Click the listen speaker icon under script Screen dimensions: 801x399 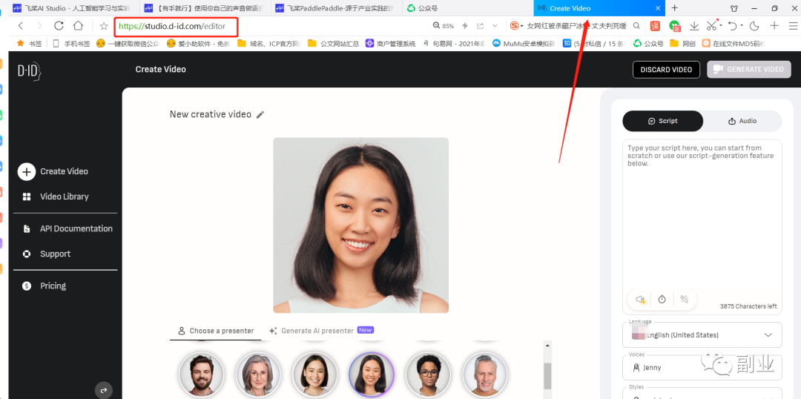640,299
